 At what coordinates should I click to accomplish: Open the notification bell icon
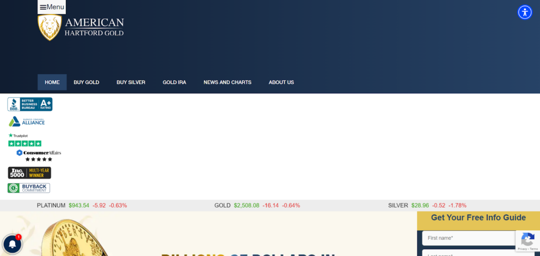pos(12,244)
